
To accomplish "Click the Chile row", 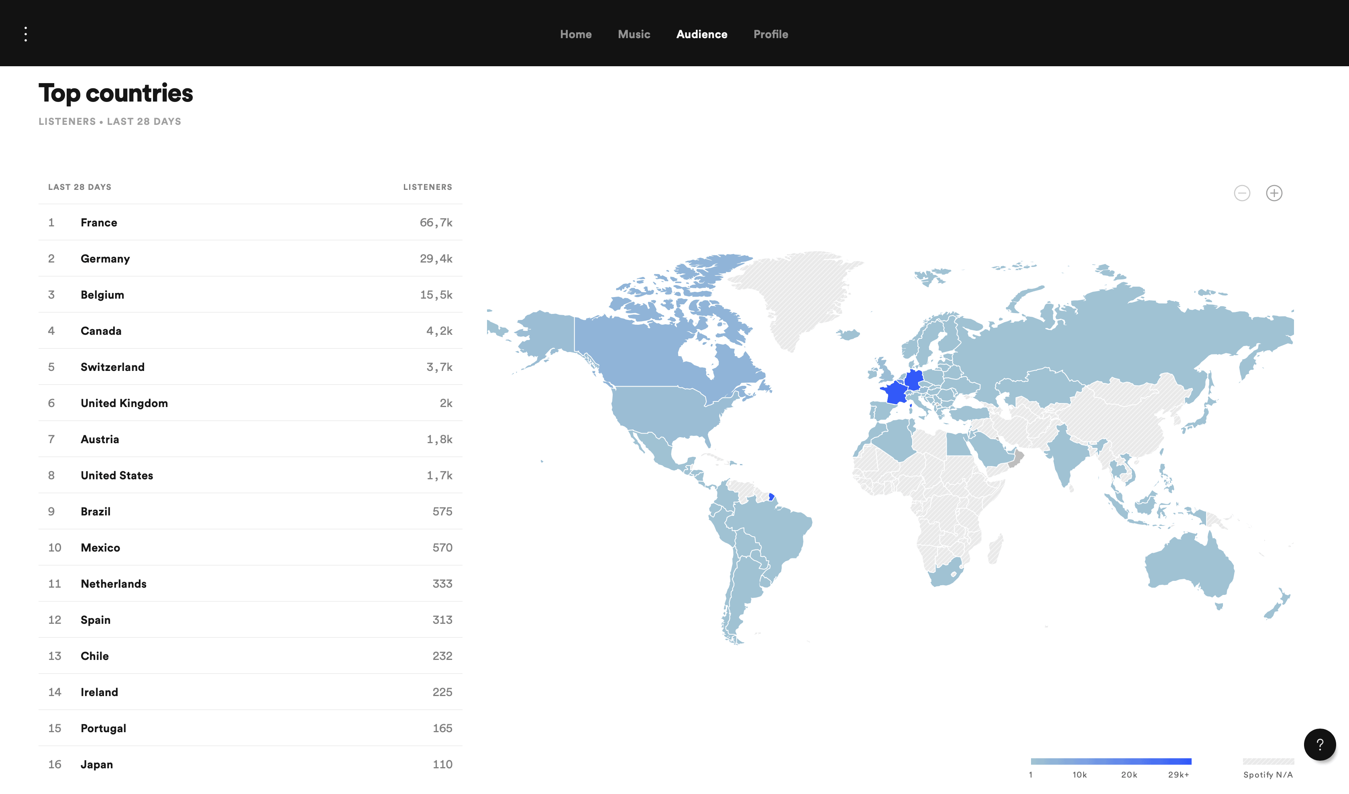I will tap(250, 656).
